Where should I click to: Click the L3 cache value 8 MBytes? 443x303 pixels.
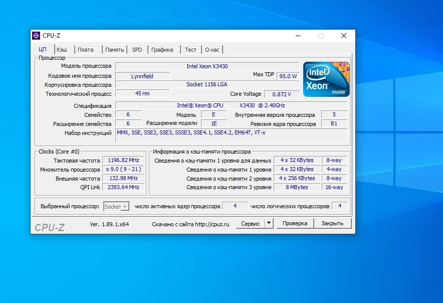coord(297,187)
